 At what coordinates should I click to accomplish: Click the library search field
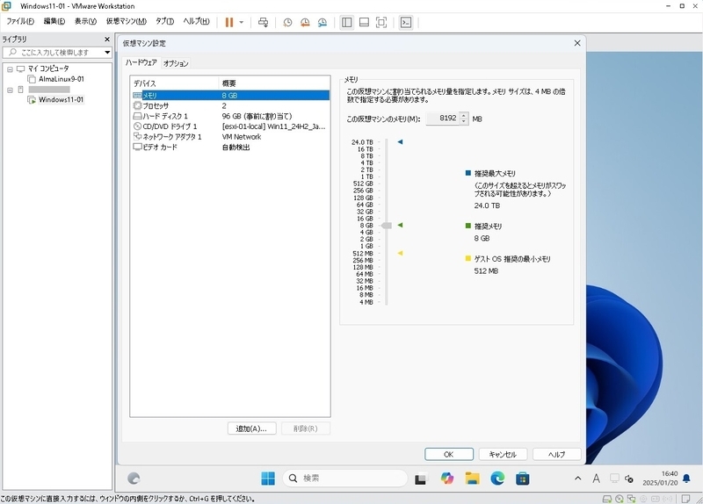pos(54,53)
